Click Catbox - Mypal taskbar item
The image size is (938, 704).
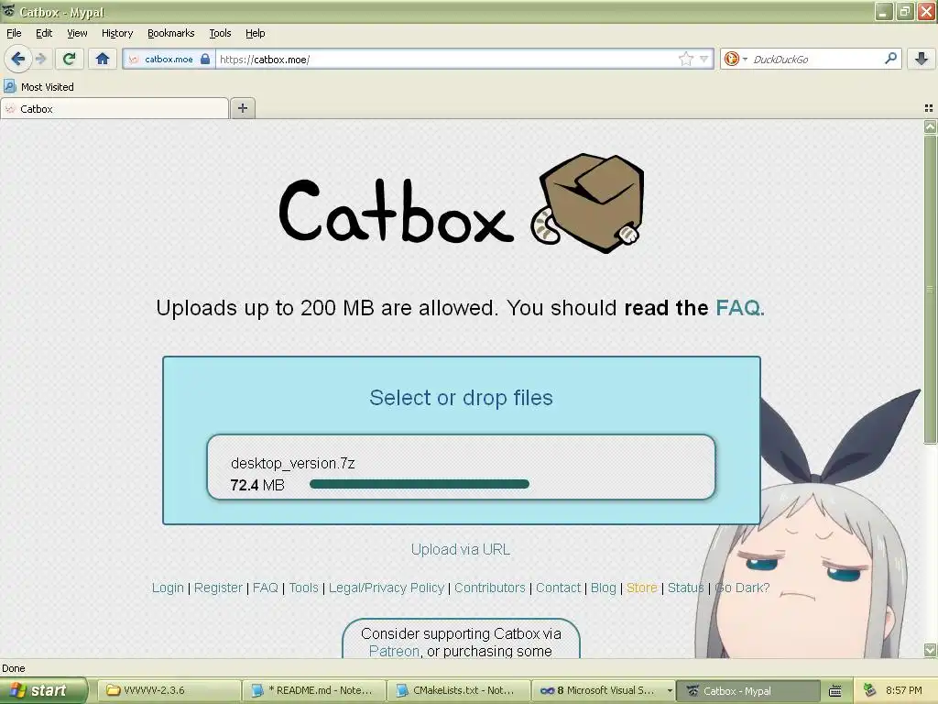tap(747, 690)
